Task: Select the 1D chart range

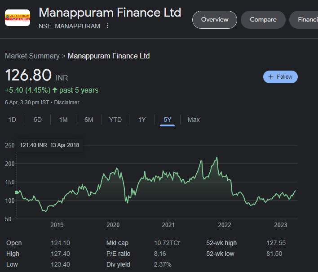Action: click(12, 120)
